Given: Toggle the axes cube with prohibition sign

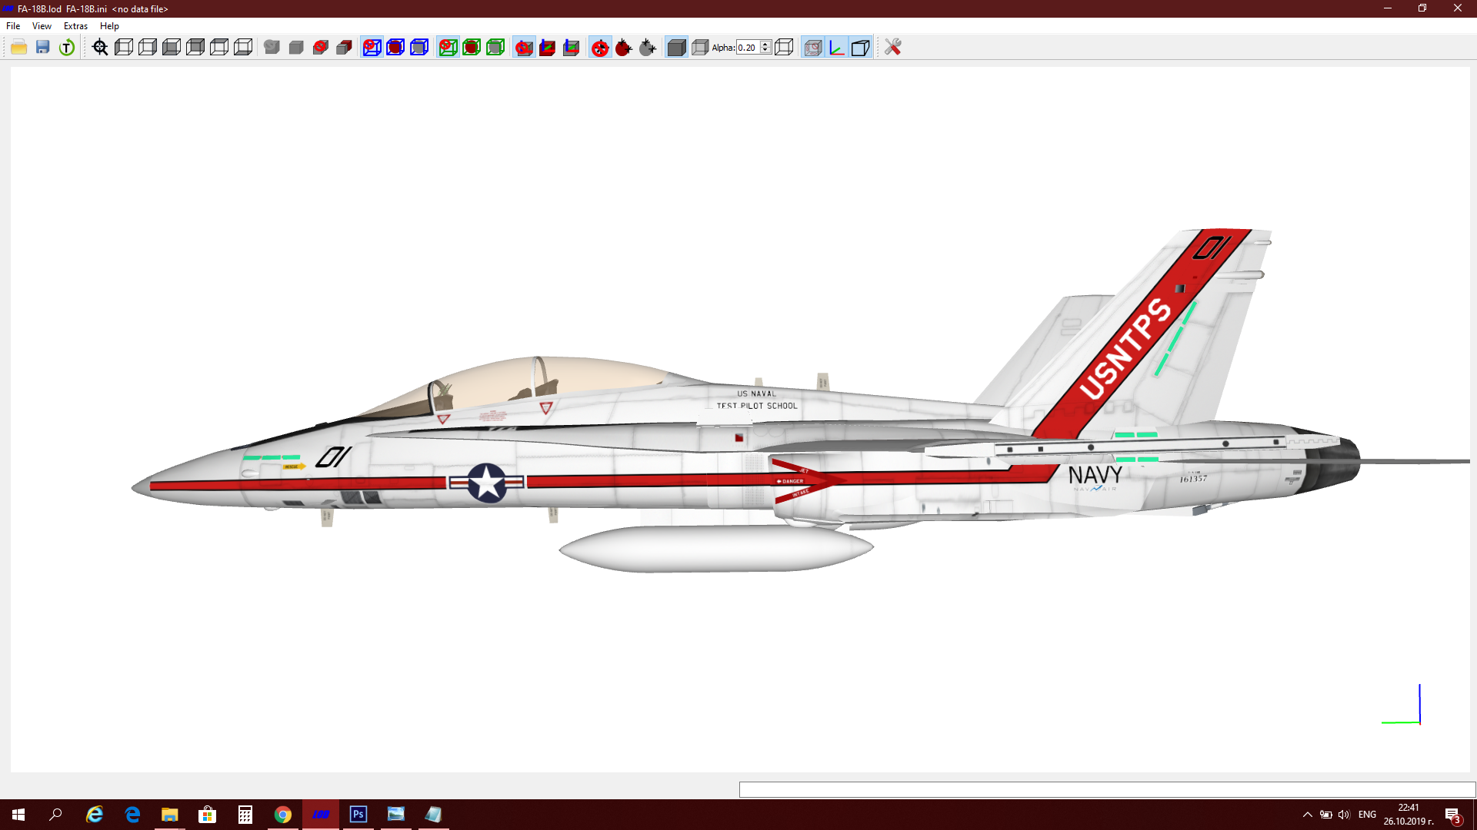Looking at the screenshot, I should click(x=525, y=48).
